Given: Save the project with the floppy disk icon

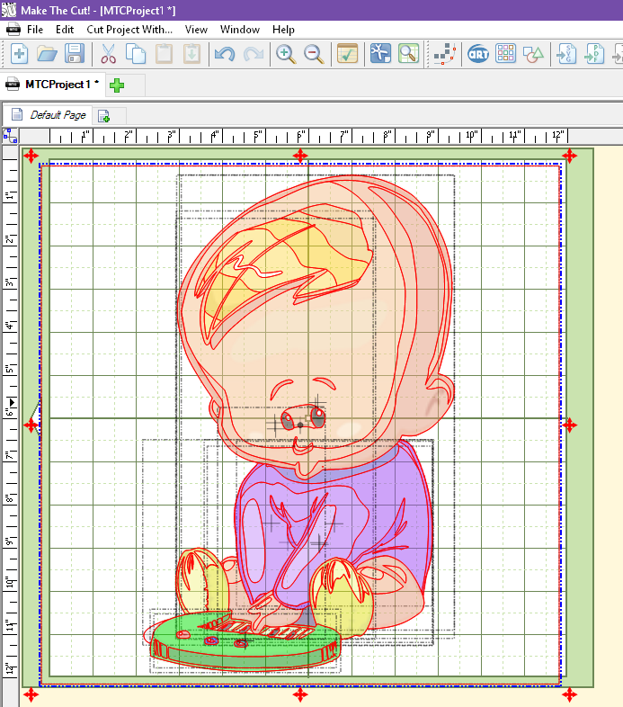Looking at the screenshot, I should coord(74,54).
